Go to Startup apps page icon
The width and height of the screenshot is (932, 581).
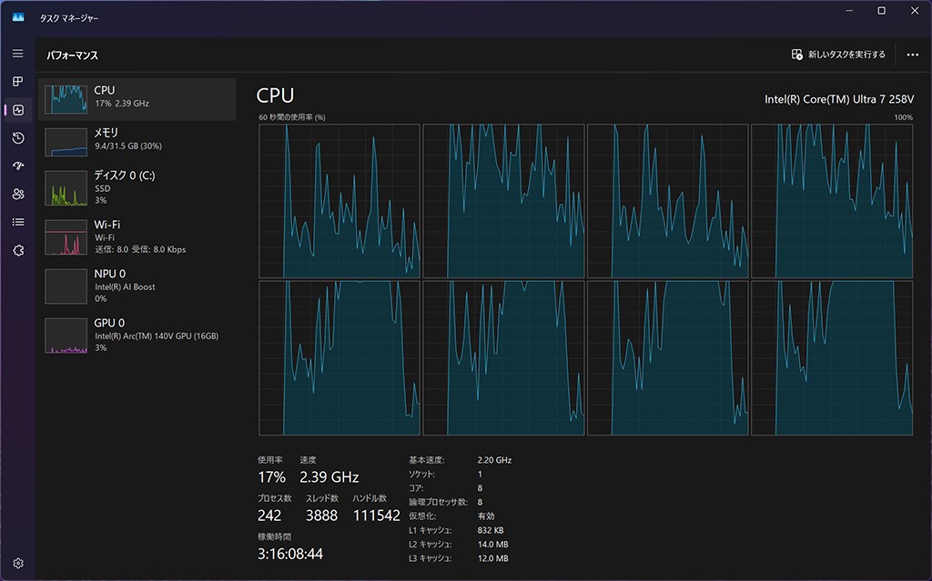[x=18, y=166]
